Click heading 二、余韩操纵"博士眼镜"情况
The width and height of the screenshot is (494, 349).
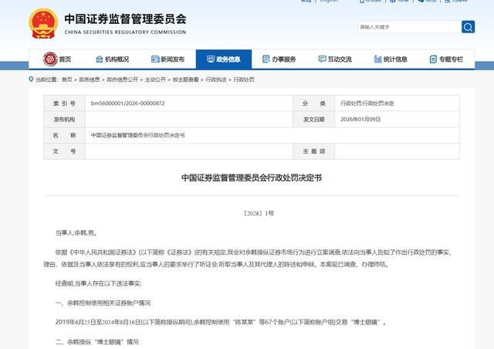pos(97,342)
